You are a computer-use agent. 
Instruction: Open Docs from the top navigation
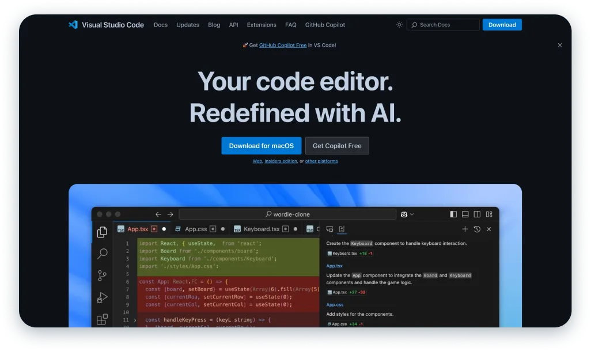pyautogui.click(x=160, y=25)
